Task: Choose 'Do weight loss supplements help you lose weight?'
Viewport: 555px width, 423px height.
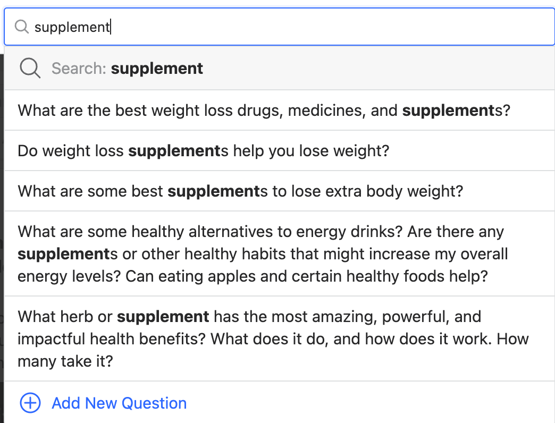Action: [x=279, y=151]
